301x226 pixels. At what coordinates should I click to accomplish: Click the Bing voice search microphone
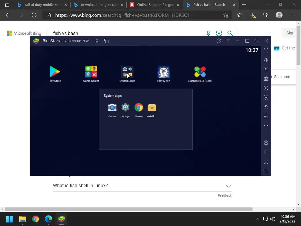[x=208, y=33]
